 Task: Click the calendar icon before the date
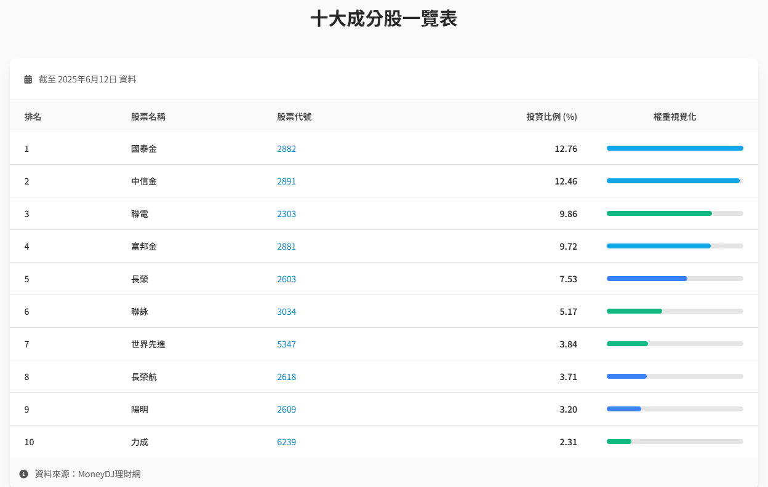(x=28, y=79)
